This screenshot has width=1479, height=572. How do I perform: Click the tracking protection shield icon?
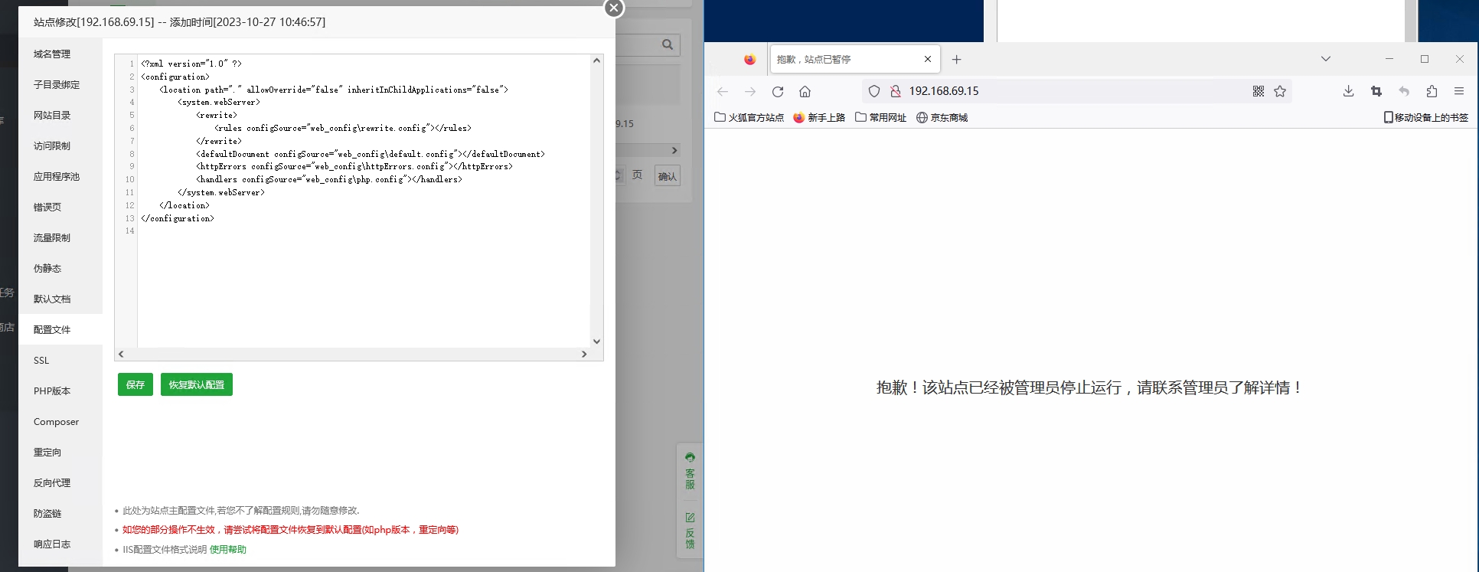tap(874, 91)
